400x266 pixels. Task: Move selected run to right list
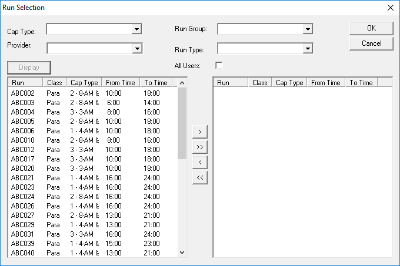[200, 132]
